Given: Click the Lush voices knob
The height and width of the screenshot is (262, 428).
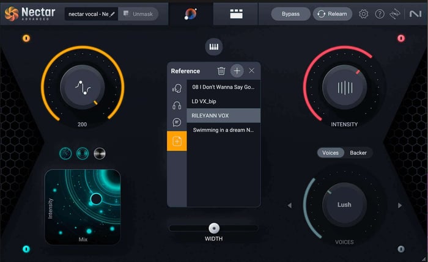Looking at the screenshot, I should coord(344,205).
